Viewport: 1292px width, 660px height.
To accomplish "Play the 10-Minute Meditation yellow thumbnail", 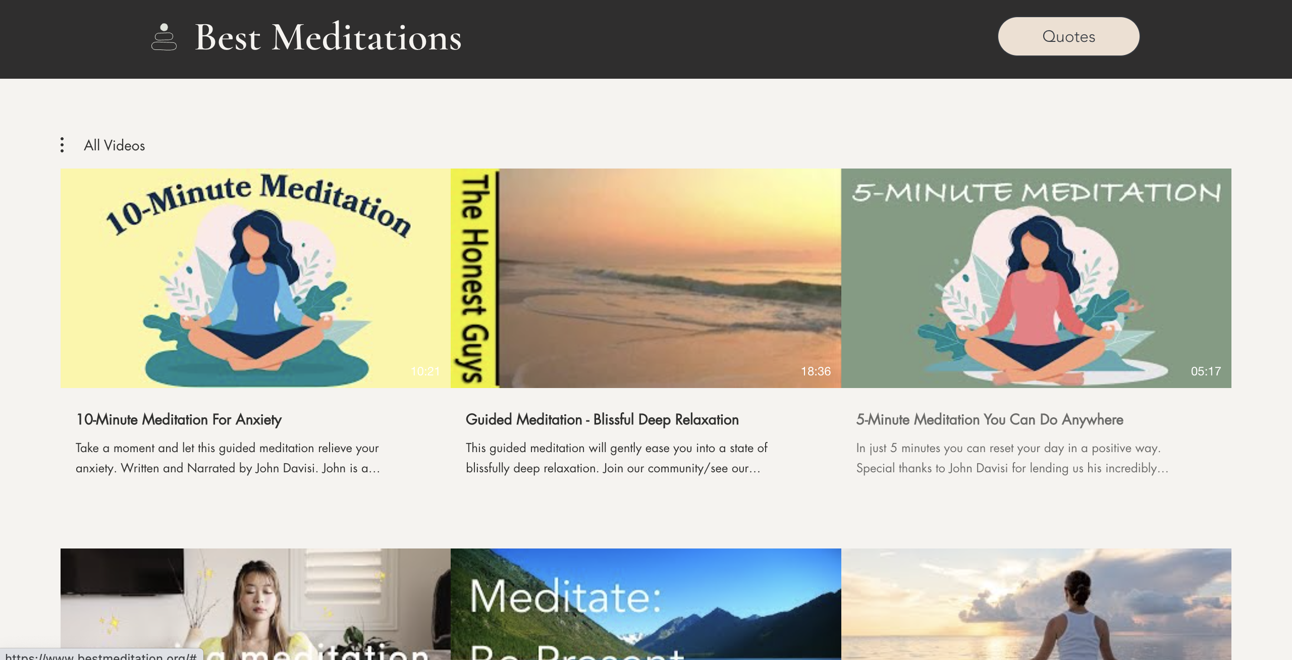I will (x=255, y=278).
